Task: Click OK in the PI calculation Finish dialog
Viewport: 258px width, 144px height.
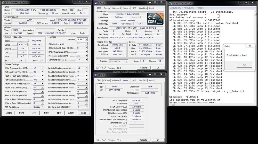Action: click(244, 65)
